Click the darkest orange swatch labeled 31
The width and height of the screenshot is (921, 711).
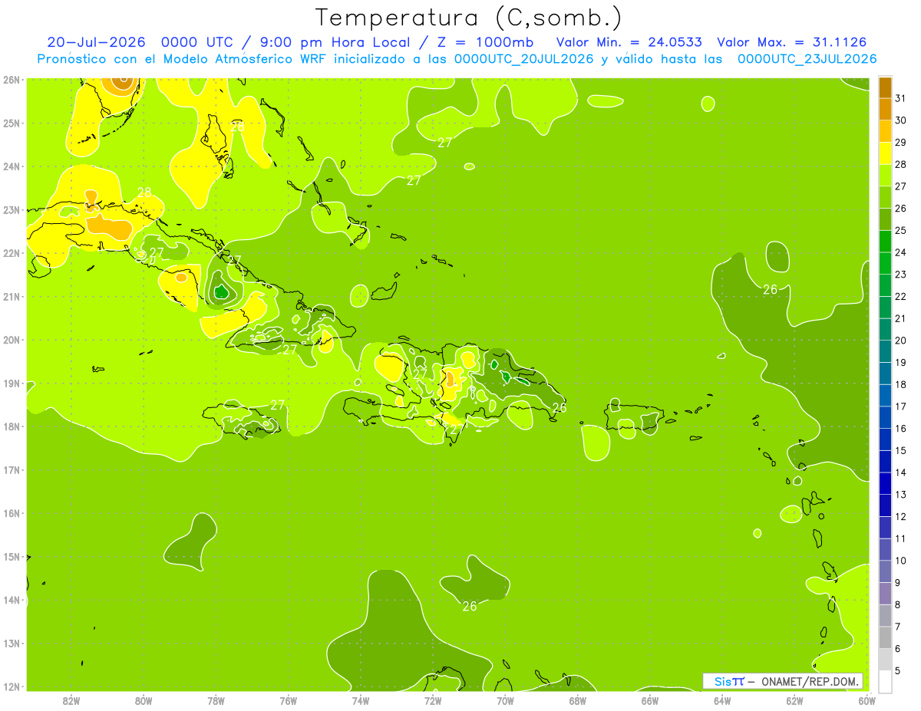[885, 87]
